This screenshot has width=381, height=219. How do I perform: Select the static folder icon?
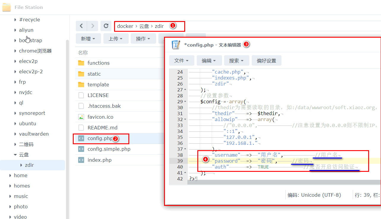[81, 74]
